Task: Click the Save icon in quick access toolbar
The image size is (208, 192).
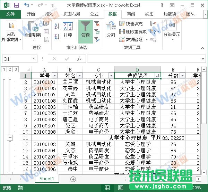Action: [17, 5]
